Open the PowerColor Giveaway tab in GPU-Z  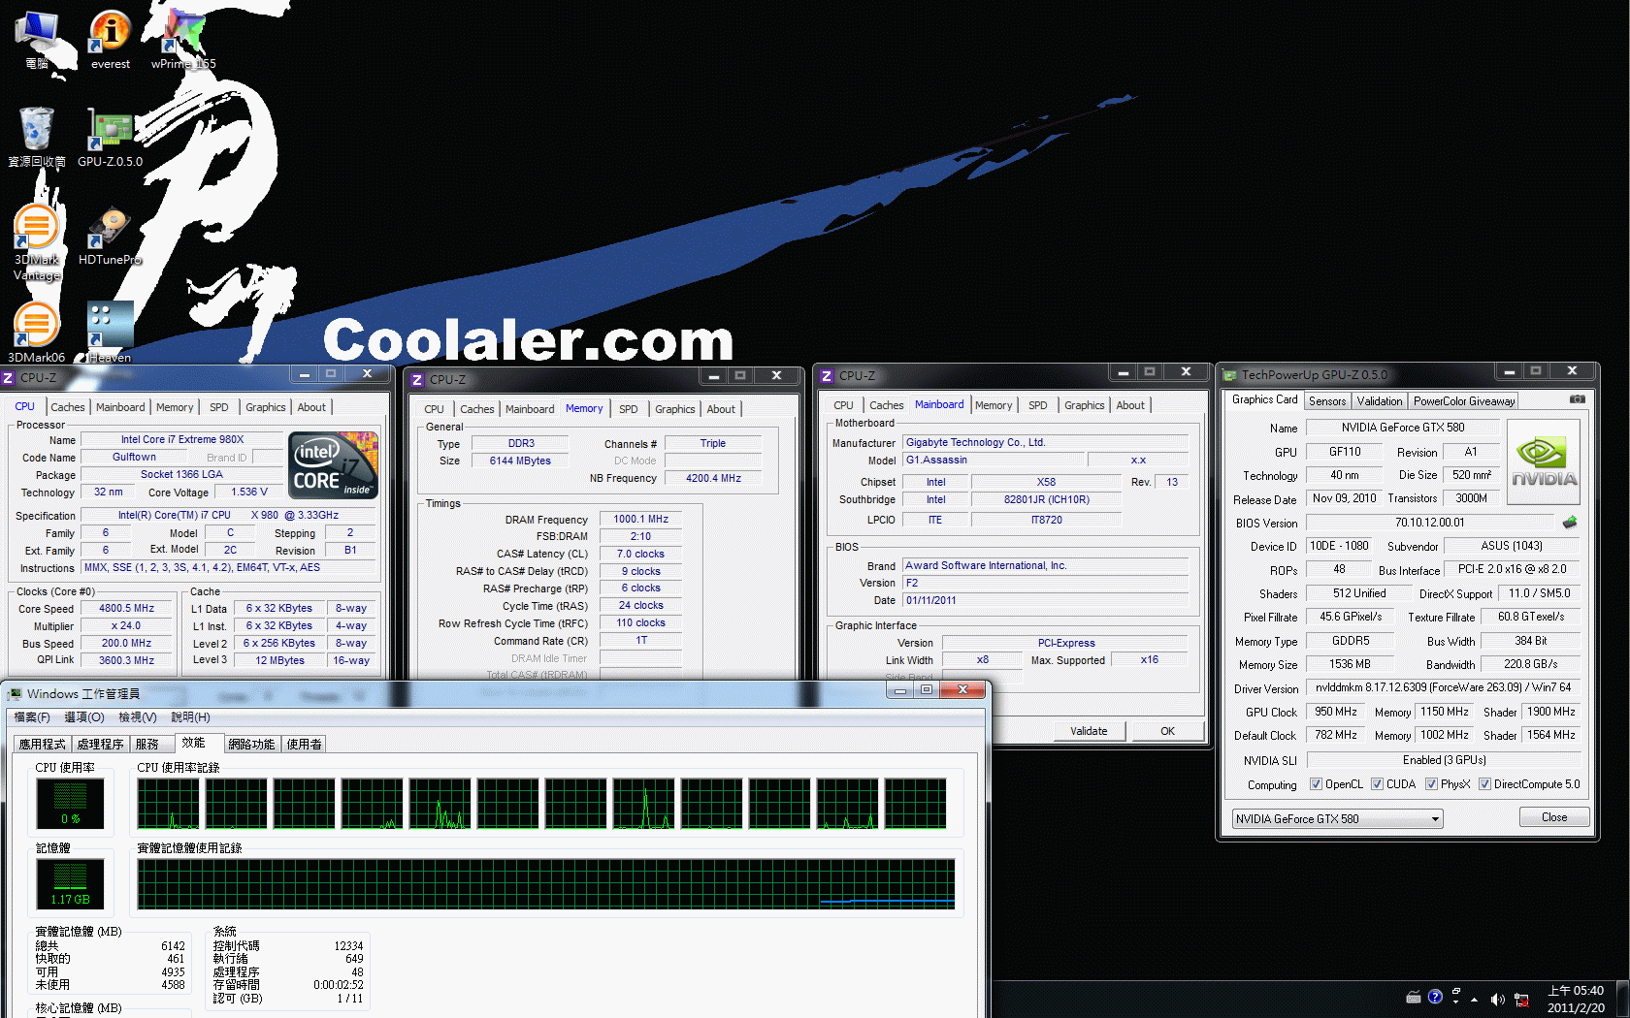(1464, 401)
